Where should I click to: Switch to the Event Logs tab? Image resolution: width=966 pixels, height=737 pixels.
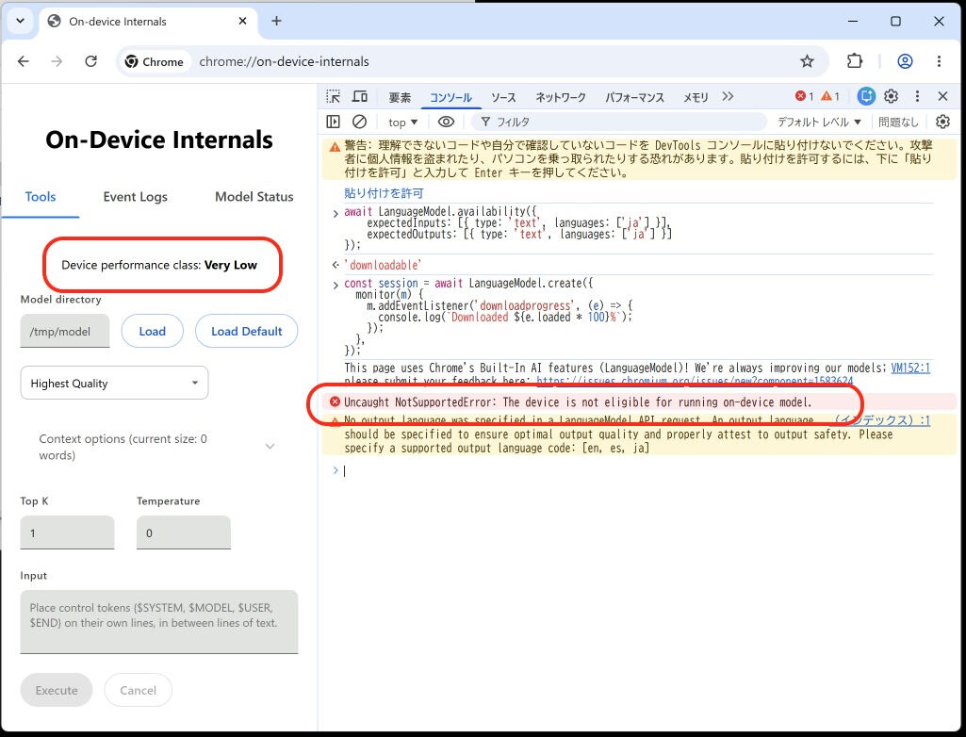[x=135, y=197]
